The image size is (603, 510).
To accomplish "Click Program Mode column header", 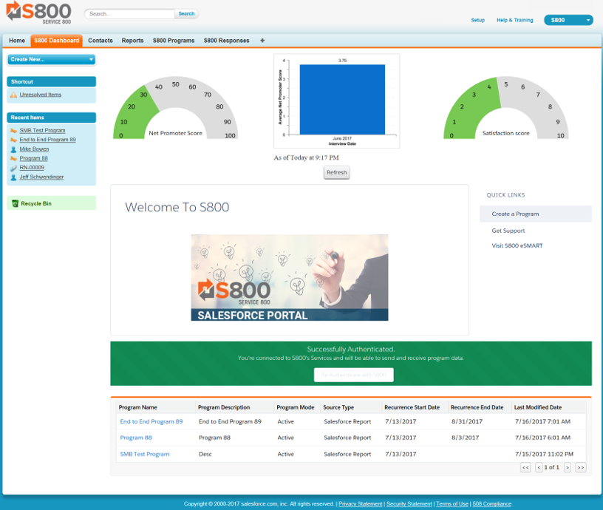I will pyautogui.click(x=296, y=407).
